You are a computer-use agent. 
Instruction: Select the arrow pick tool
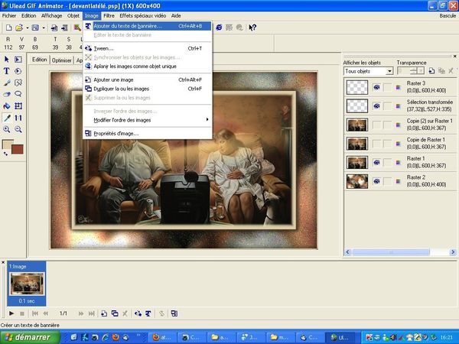click(x=6, y=60)
